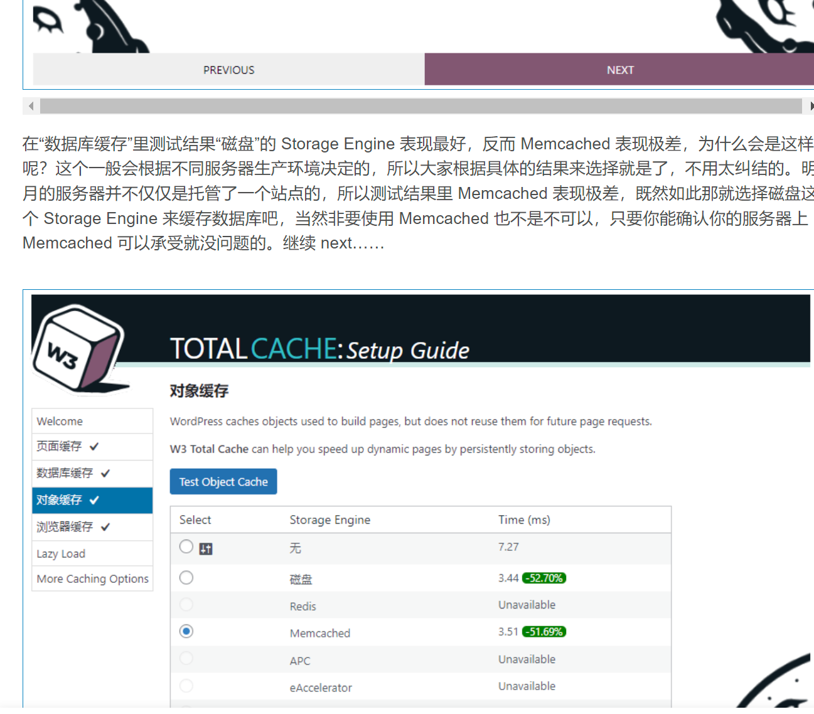Click the 对象缓存 heading
This screenshot has height=714, width=814.
(x=199, y=391)
